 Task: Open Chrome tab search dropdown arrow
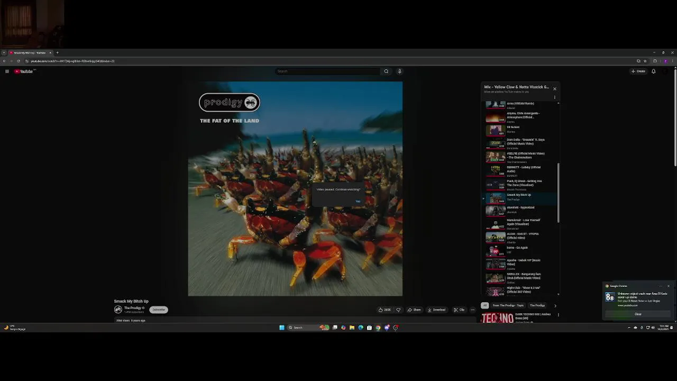point(4,53)
